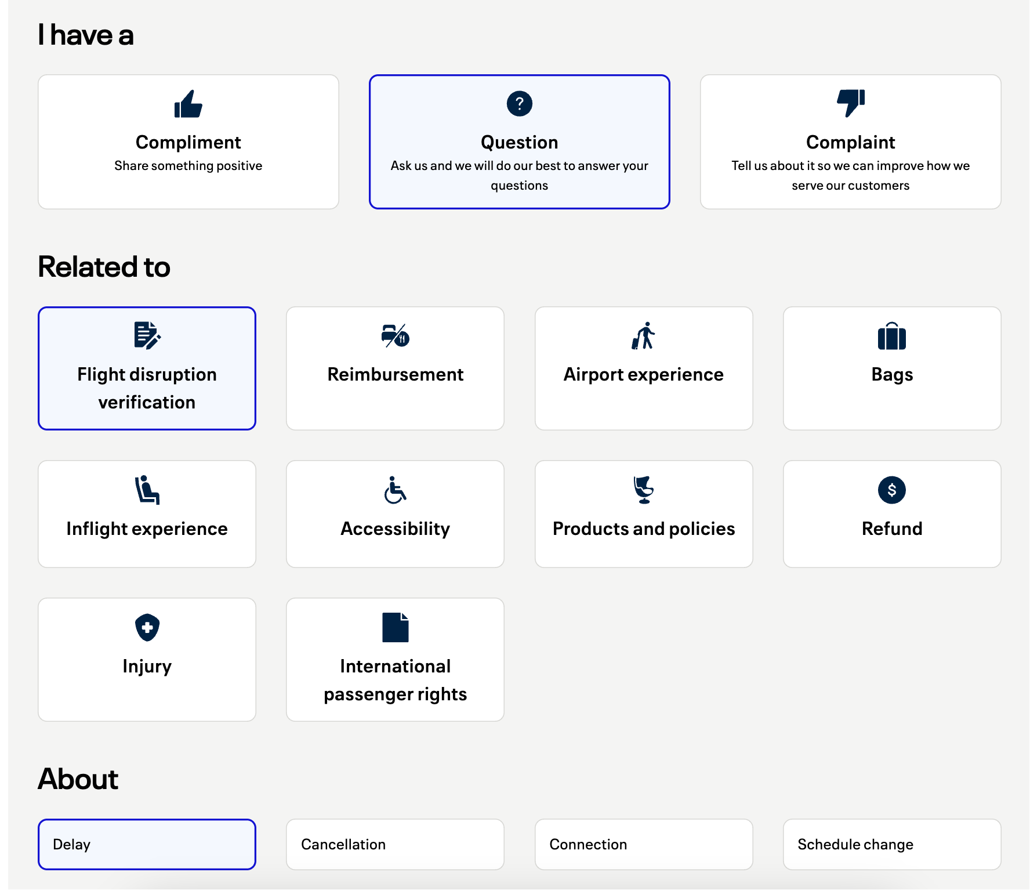The width and height of the screenshot is (1030, 890).
Task: Choose the Delay option
Action: coord(147,844)
